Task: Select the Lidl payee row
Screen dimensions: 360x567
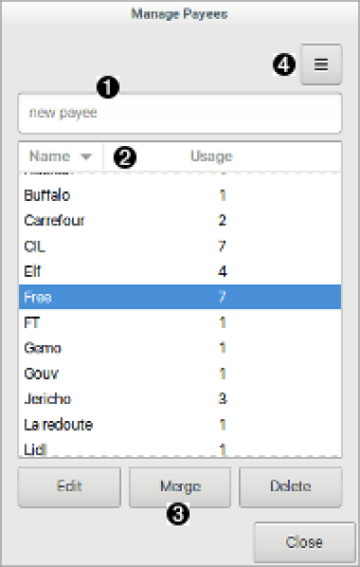Action: click(180, 448)
